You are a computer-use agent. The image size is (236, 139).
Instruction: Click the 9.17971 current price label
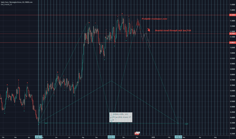(232, 33)
